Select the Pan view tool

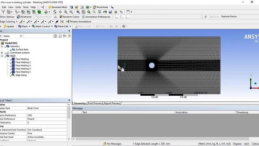[x=60, y=12]
